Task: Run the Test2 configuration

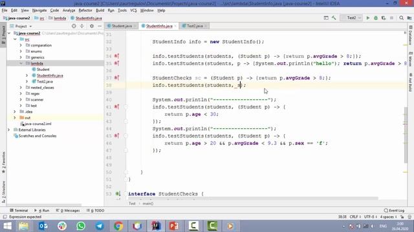Action: (368, 18)
